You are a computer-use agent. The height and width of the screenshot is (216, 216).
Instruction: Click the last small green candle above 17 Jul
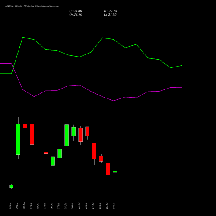tap(115, 172)
